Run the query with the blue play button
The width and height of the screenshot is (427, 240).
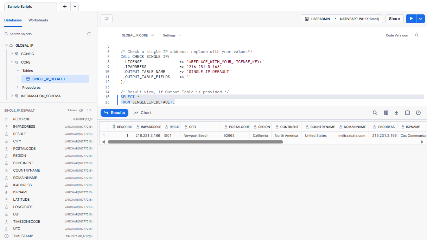411,19
